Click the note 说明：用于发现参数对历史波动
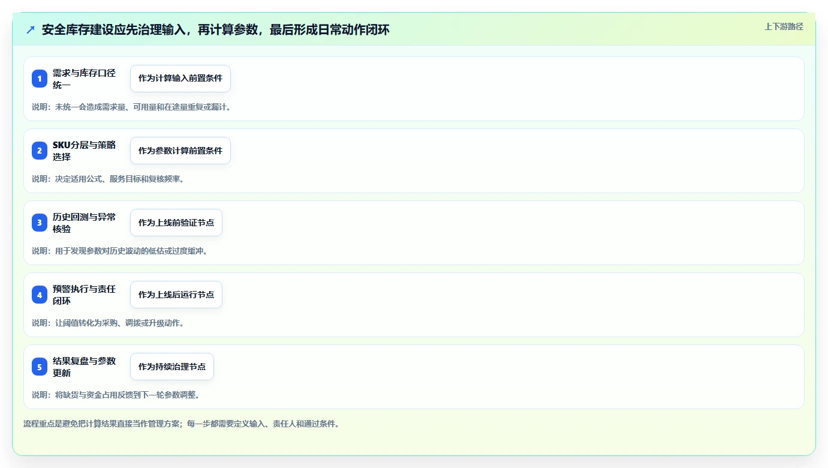828x468 pixels. tap(120, 251)
